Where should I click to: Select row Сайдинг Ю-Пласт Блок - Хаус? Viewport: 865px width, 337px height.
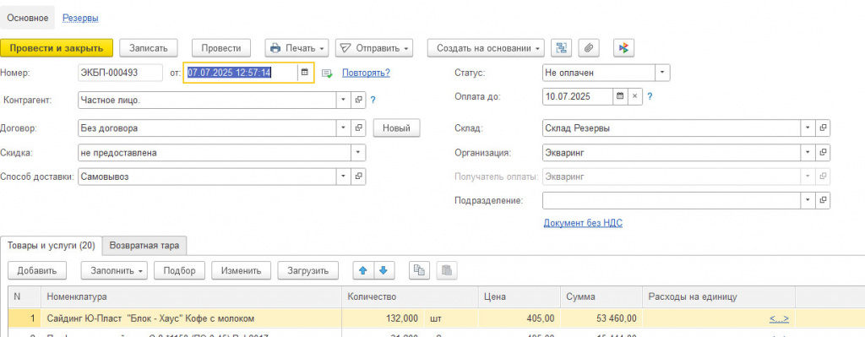192,318
